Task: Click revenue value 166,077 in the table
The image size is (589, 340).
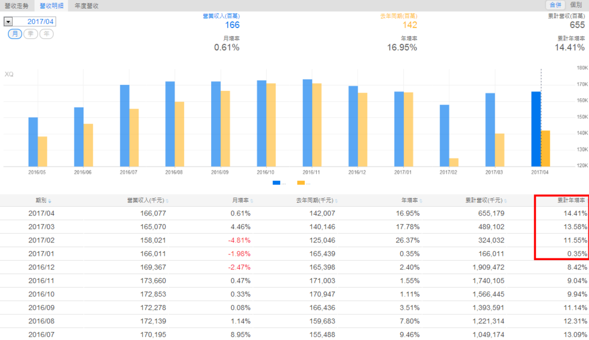Action: tap(153, 214)
